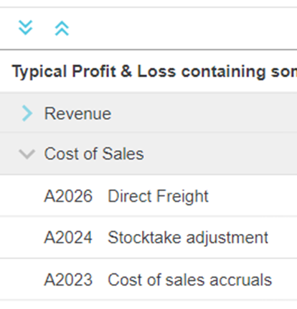The width and height of the screenshot is (297, 309).
Task: Open the Stocktake adjustment account
Action: click(x=188, y=237)
